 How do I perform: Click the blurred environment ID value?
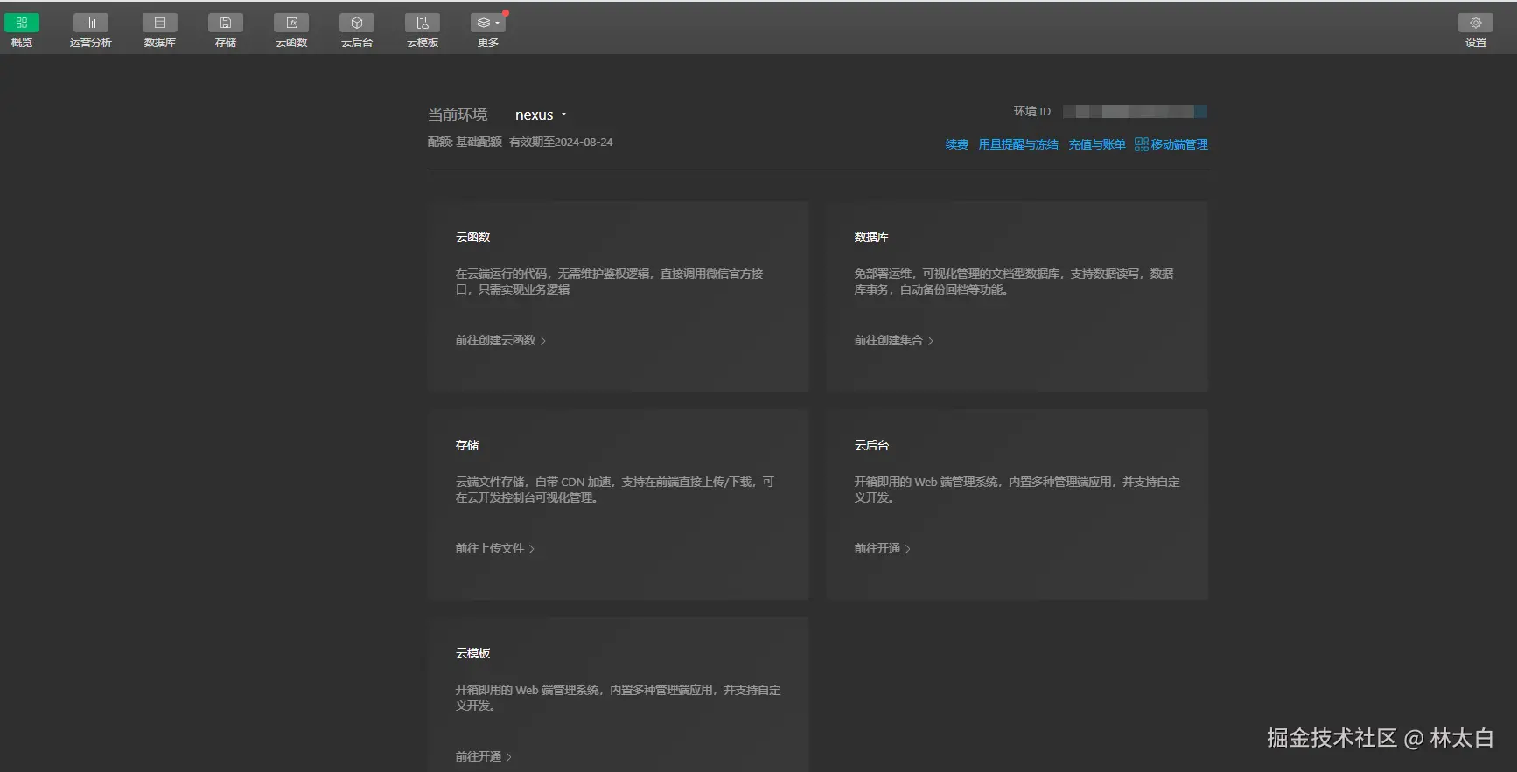[x=1135, y=111]
